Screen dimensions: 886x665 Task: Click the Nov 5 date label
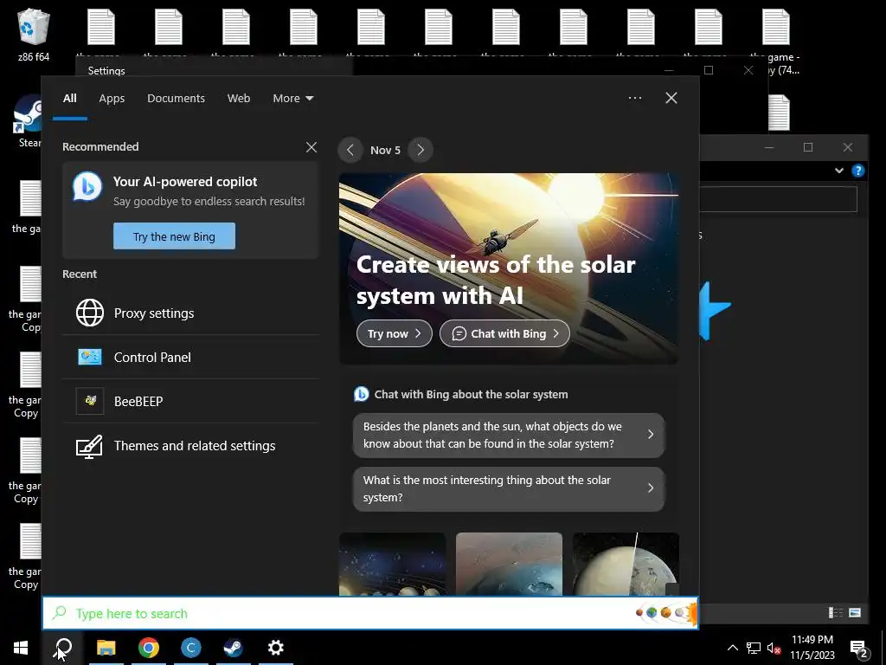coord(385,151)
